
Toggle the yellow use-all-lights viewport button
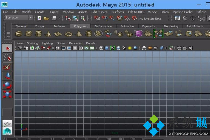(129, 48)
